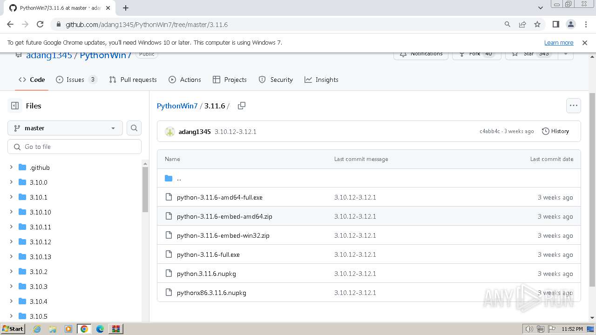The height and width of the screenshot is (335, 596).
Task: Go to parent directory '..' row
Action: tap(369, 178)
